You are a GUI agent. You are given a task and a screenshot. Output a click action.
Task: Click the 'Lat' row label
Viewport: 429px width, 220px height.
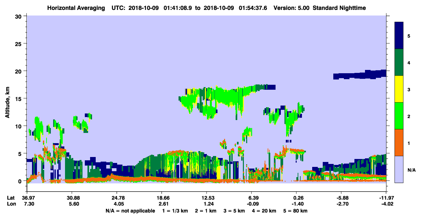tap(11, 198)
